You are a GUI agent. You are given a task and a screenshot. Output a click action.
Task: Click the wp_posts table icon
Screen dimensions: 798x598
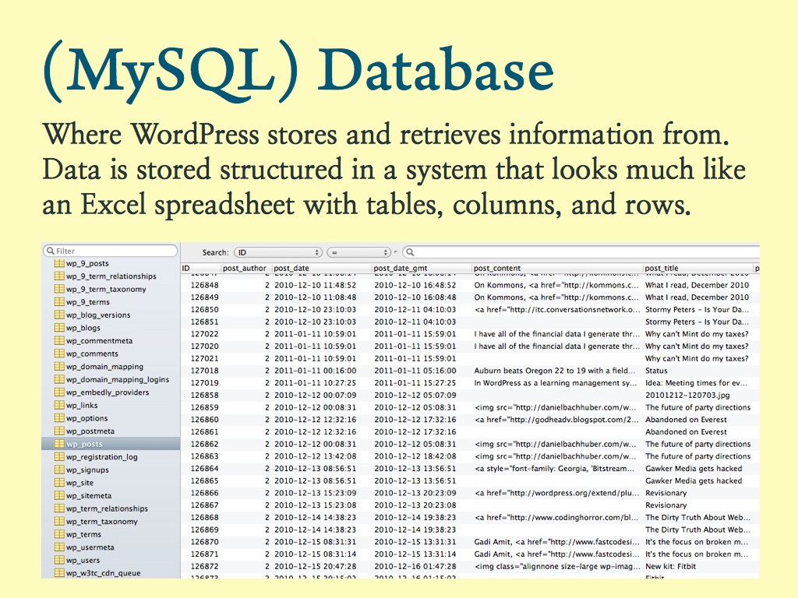59,444
